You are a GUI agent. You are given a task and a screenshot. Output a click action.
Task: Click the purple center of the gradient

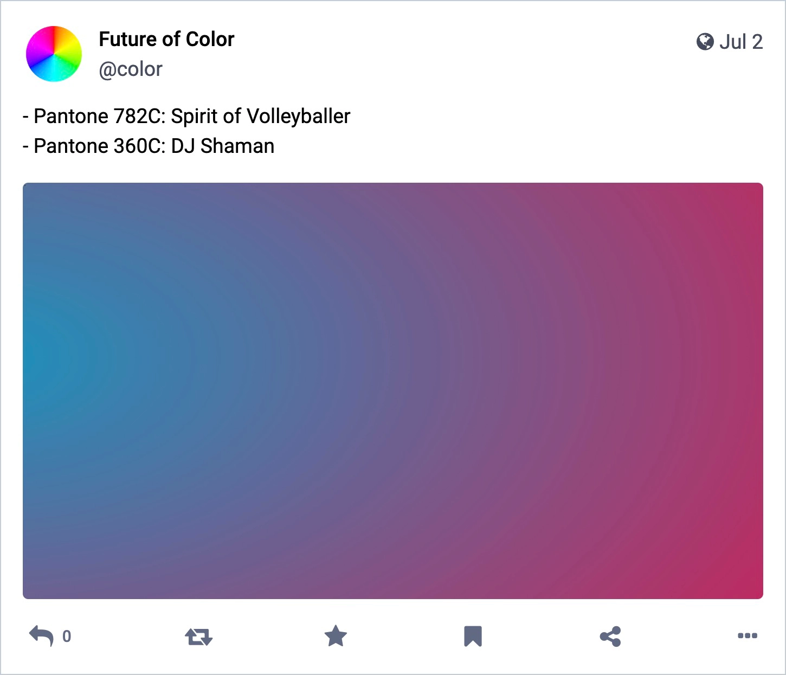(393, 391)
